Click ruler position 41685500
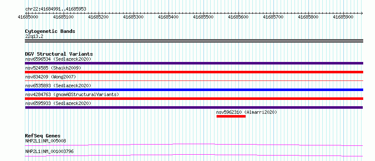This screenshot has width=375, height=161. [x=203, y=17]
